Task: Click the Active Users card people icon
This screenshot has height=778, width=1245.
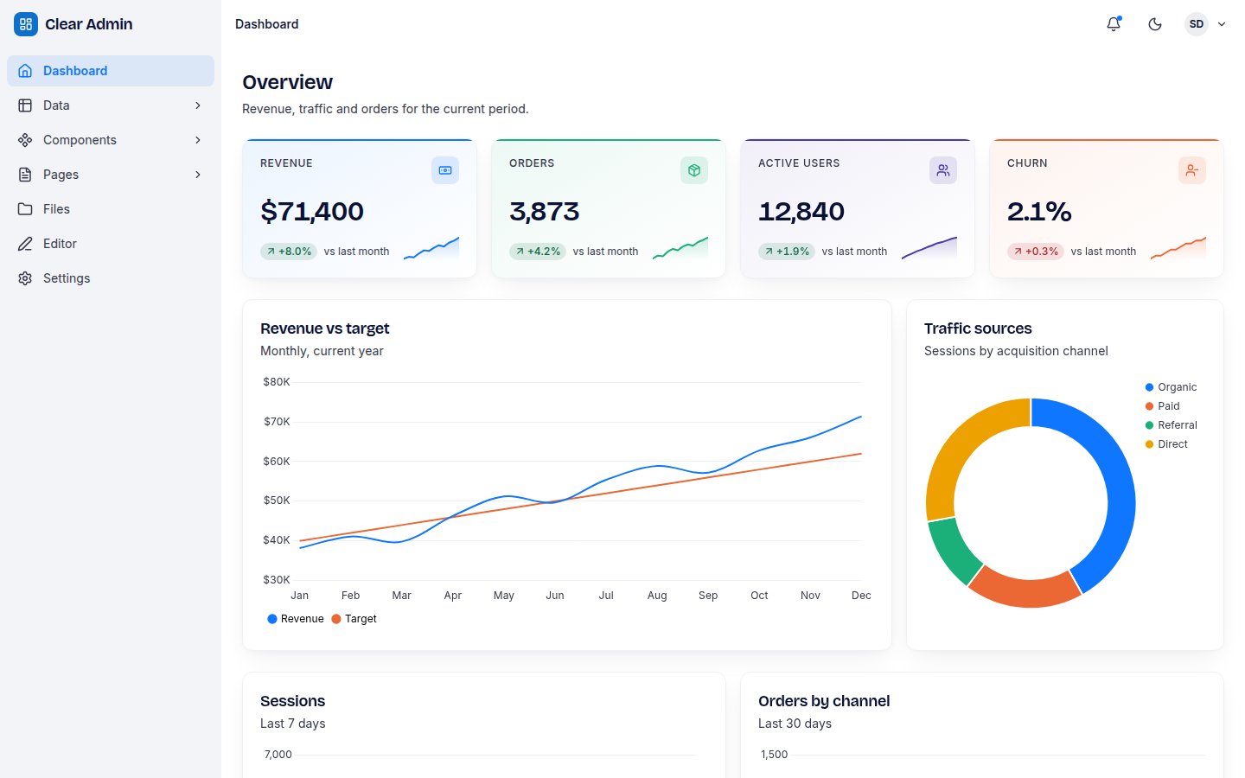Action: pos(943,170)
